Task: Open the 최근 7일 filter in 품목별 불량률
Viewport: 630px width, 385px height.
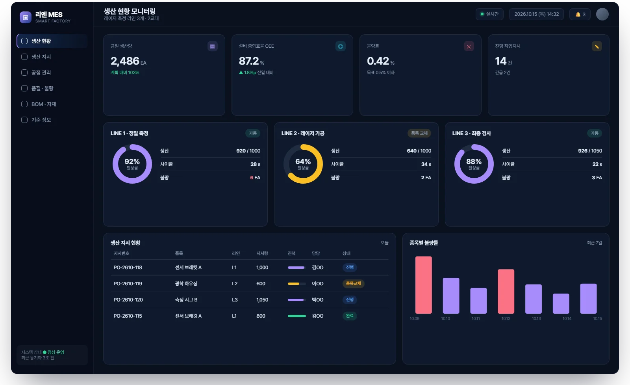Action: [x=595, y=243]
